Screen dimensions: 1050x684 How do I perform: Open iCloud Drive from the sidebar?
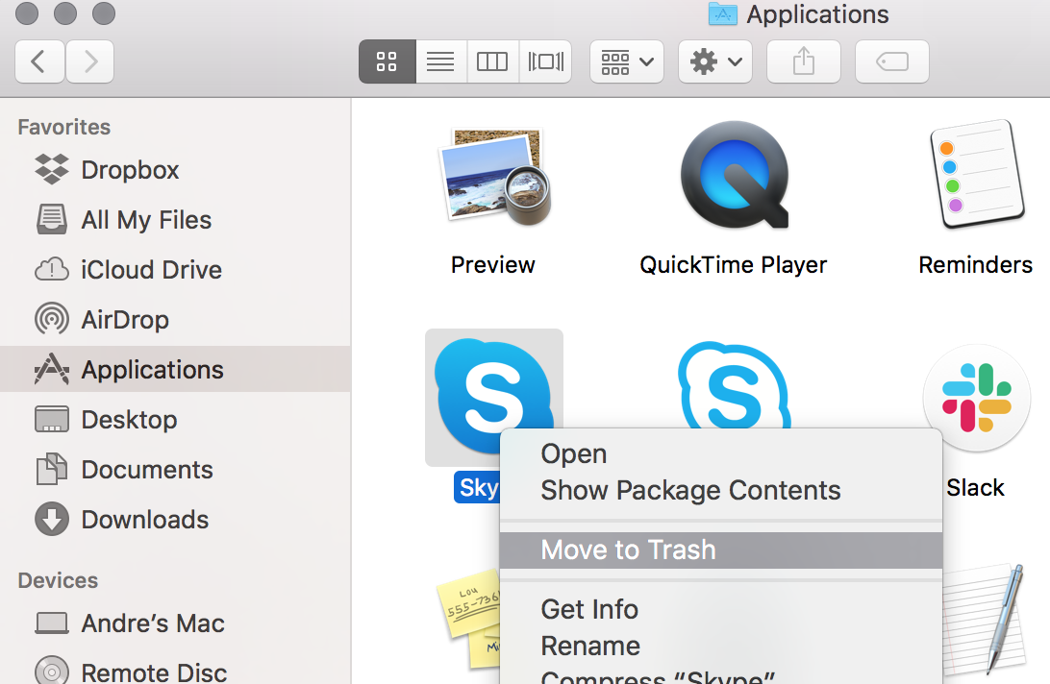click(175, 270)
